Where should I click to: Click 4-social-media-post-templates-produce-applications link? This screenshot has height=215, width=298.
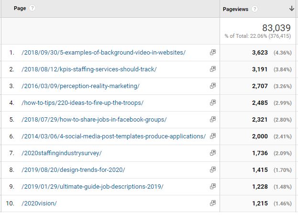[114, 136]
